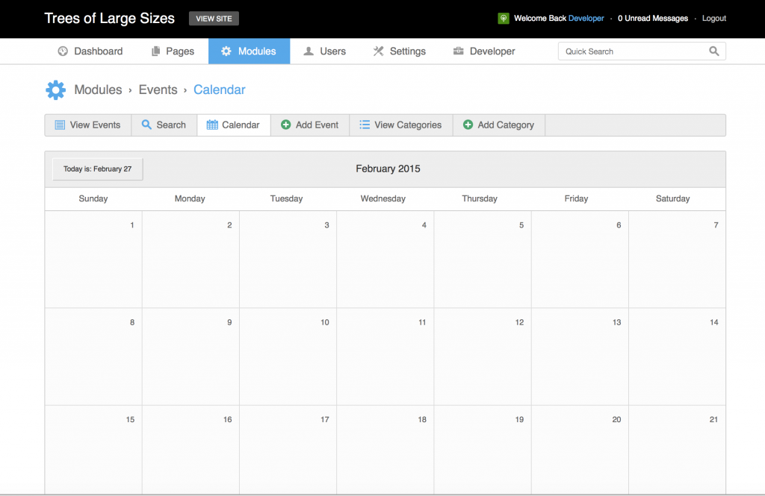Click the Dashboard gauge icon
The height and width of the screenshot is (496, 765).
pos(63,51)
